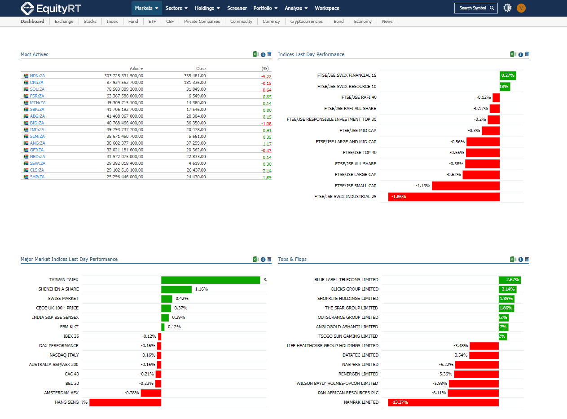Click the EquityRT logo
The width and height of the screenshot is (567, 419).
coord(51,8)
